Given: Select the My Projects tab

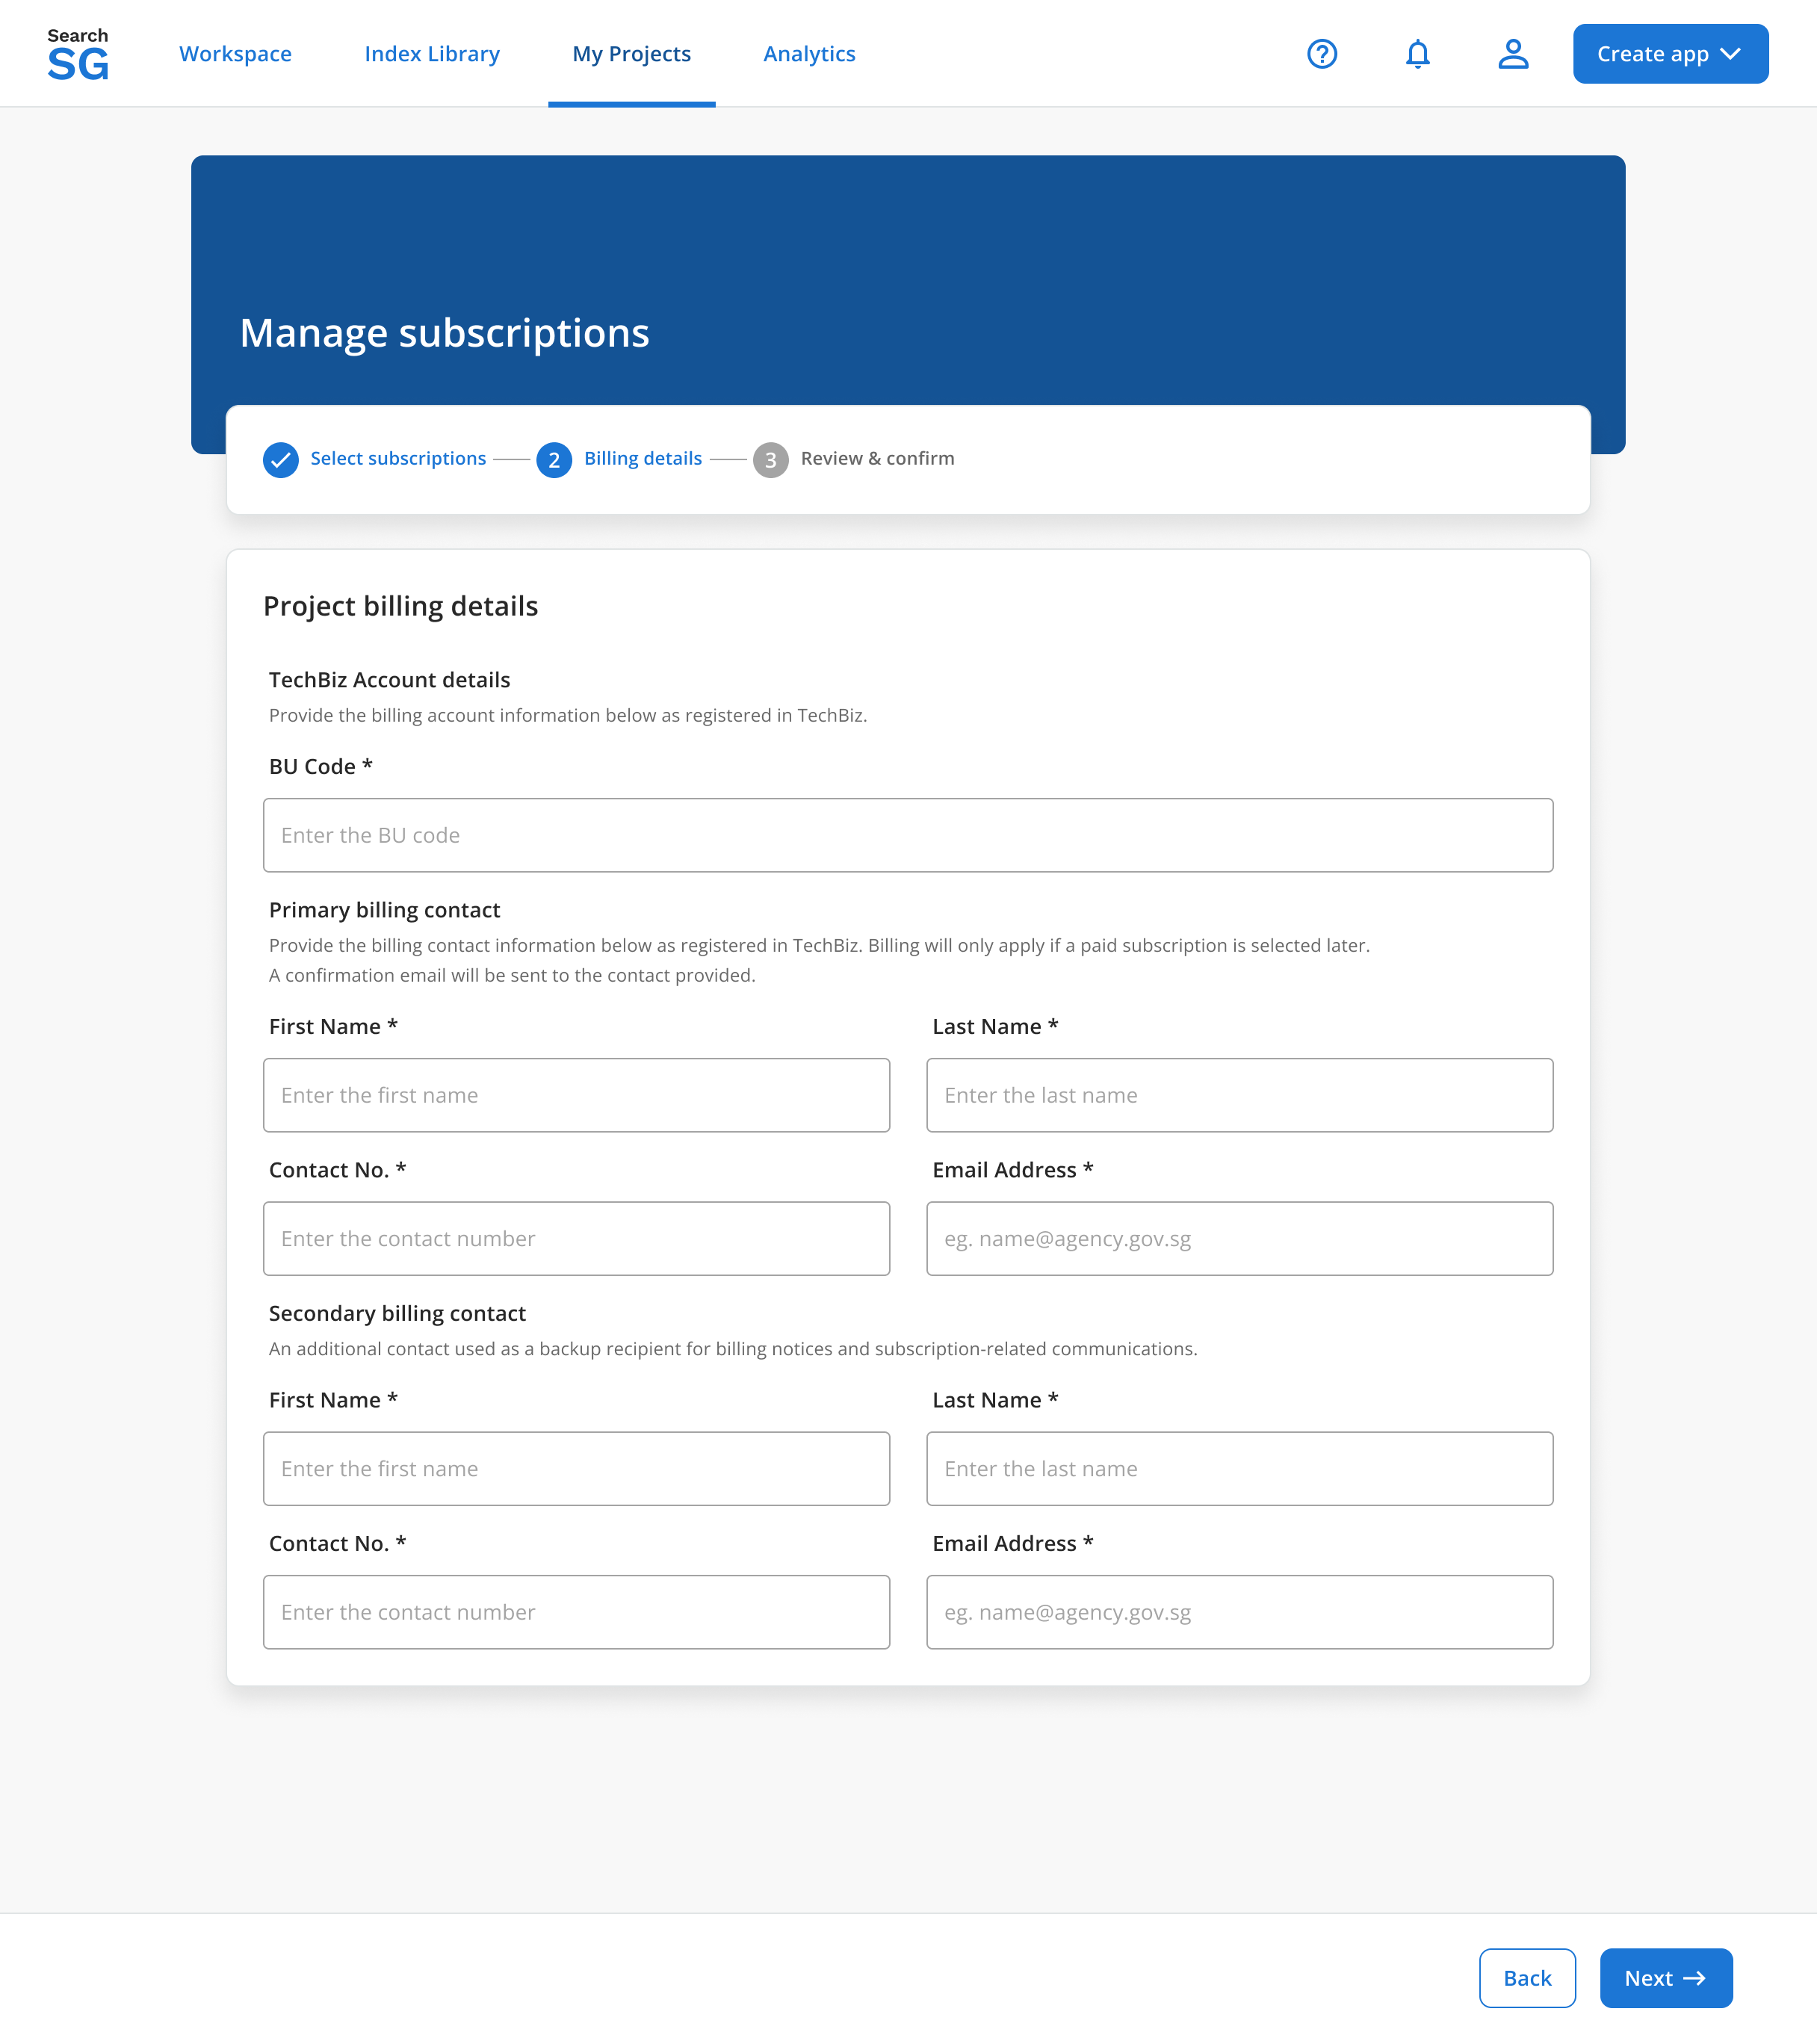Looking at the screenshot, I should click(x=631, y=54).
